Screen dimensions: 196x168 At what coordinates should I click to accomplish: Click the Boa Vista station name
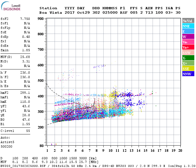pos(51,13)
